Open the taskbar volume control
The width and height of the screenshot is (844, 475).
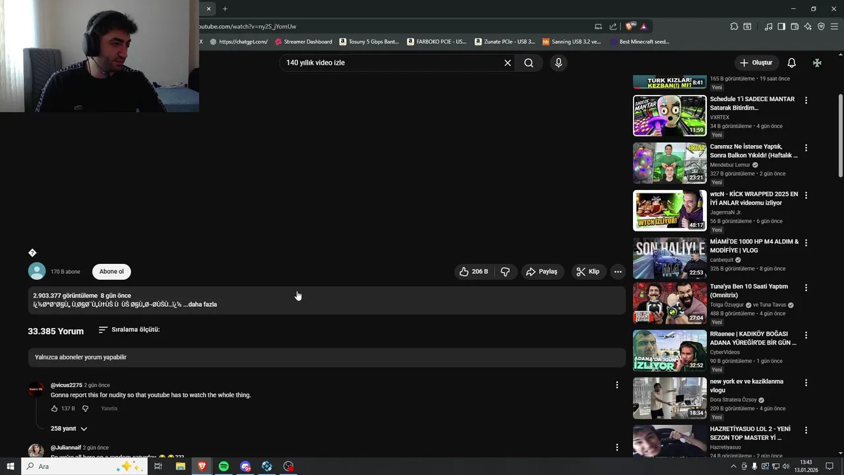click(785, 466)
